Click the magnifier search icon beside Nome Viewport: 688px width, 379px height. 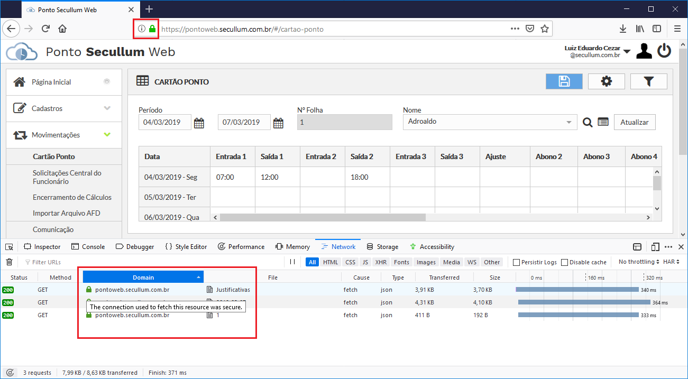click(587, 122)
